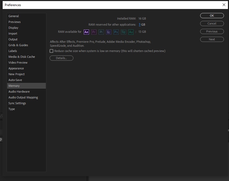Open Audio Hardware preferences
Viewport: 229px width, 181px height.
[x=27, y=92]
